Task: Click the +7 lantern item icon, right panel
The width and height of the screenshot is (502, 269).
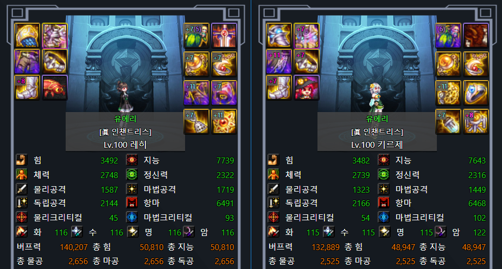Action: 448,121
